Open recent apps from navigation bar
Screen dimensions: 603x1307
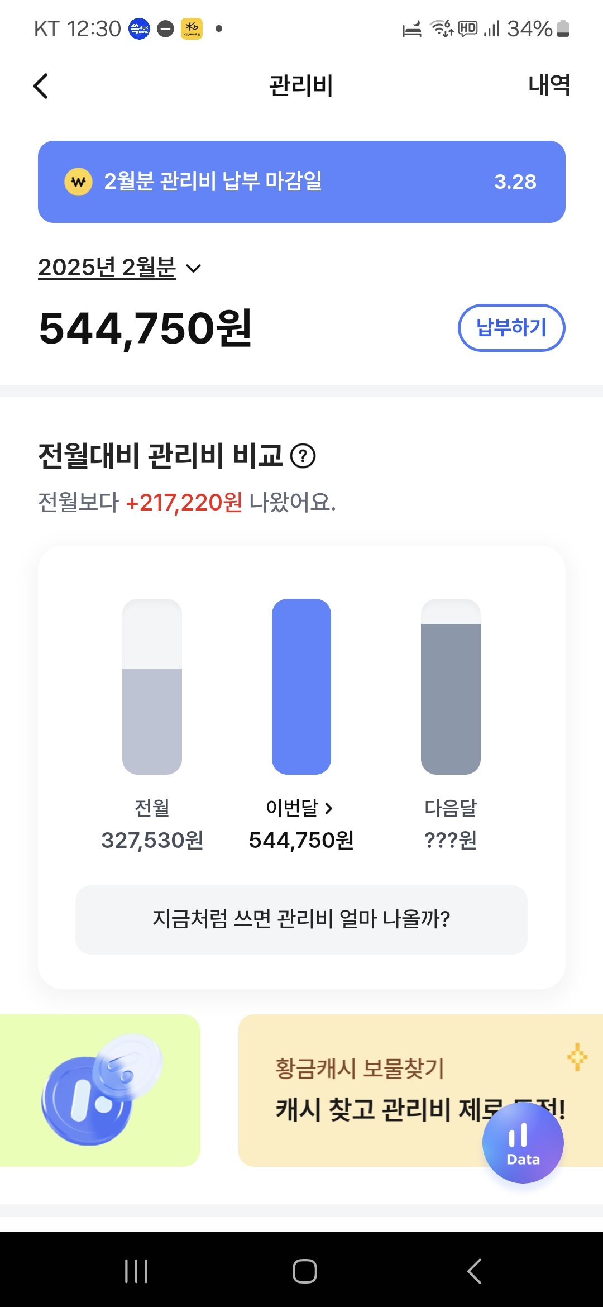(136, 1271)
